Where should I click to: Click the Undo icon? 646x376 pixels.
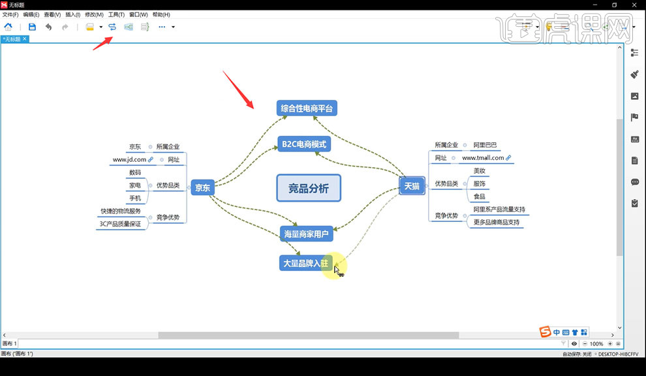point(48,27)
